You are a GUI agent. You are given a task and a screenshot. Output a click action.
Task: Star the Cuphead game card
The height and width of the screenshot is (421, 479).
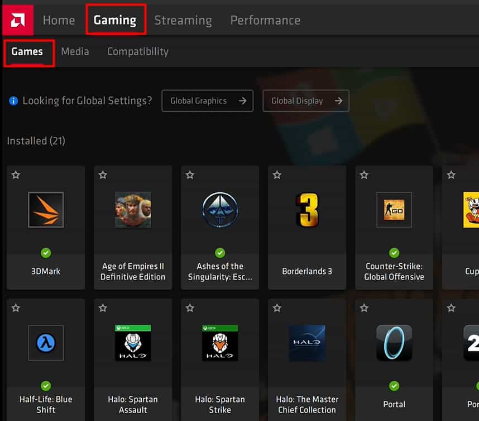coord(451,174)
